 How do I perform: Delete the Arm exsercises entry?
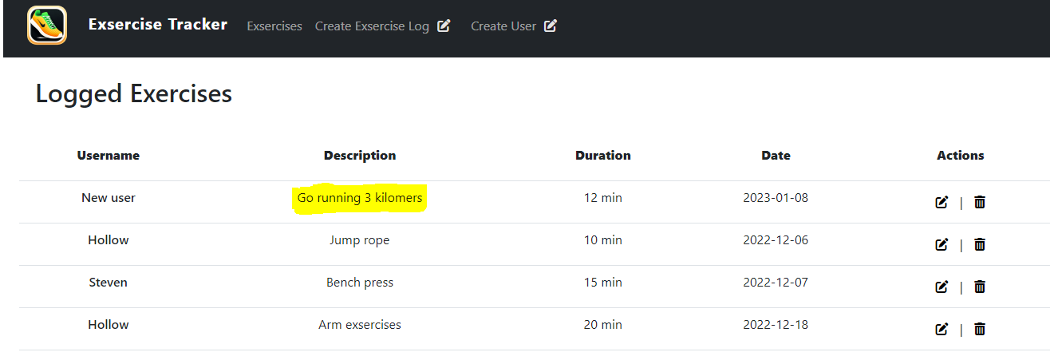[x=980, y=329]
